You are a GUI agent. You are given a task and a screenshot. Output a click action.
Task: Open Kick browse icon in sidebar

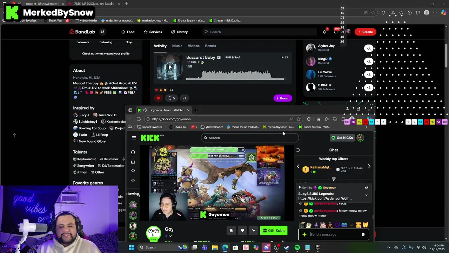[133, 162]
